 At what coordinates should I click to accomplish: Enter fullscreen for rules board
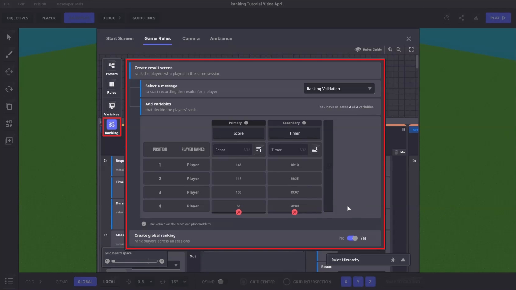click(411, 50)
